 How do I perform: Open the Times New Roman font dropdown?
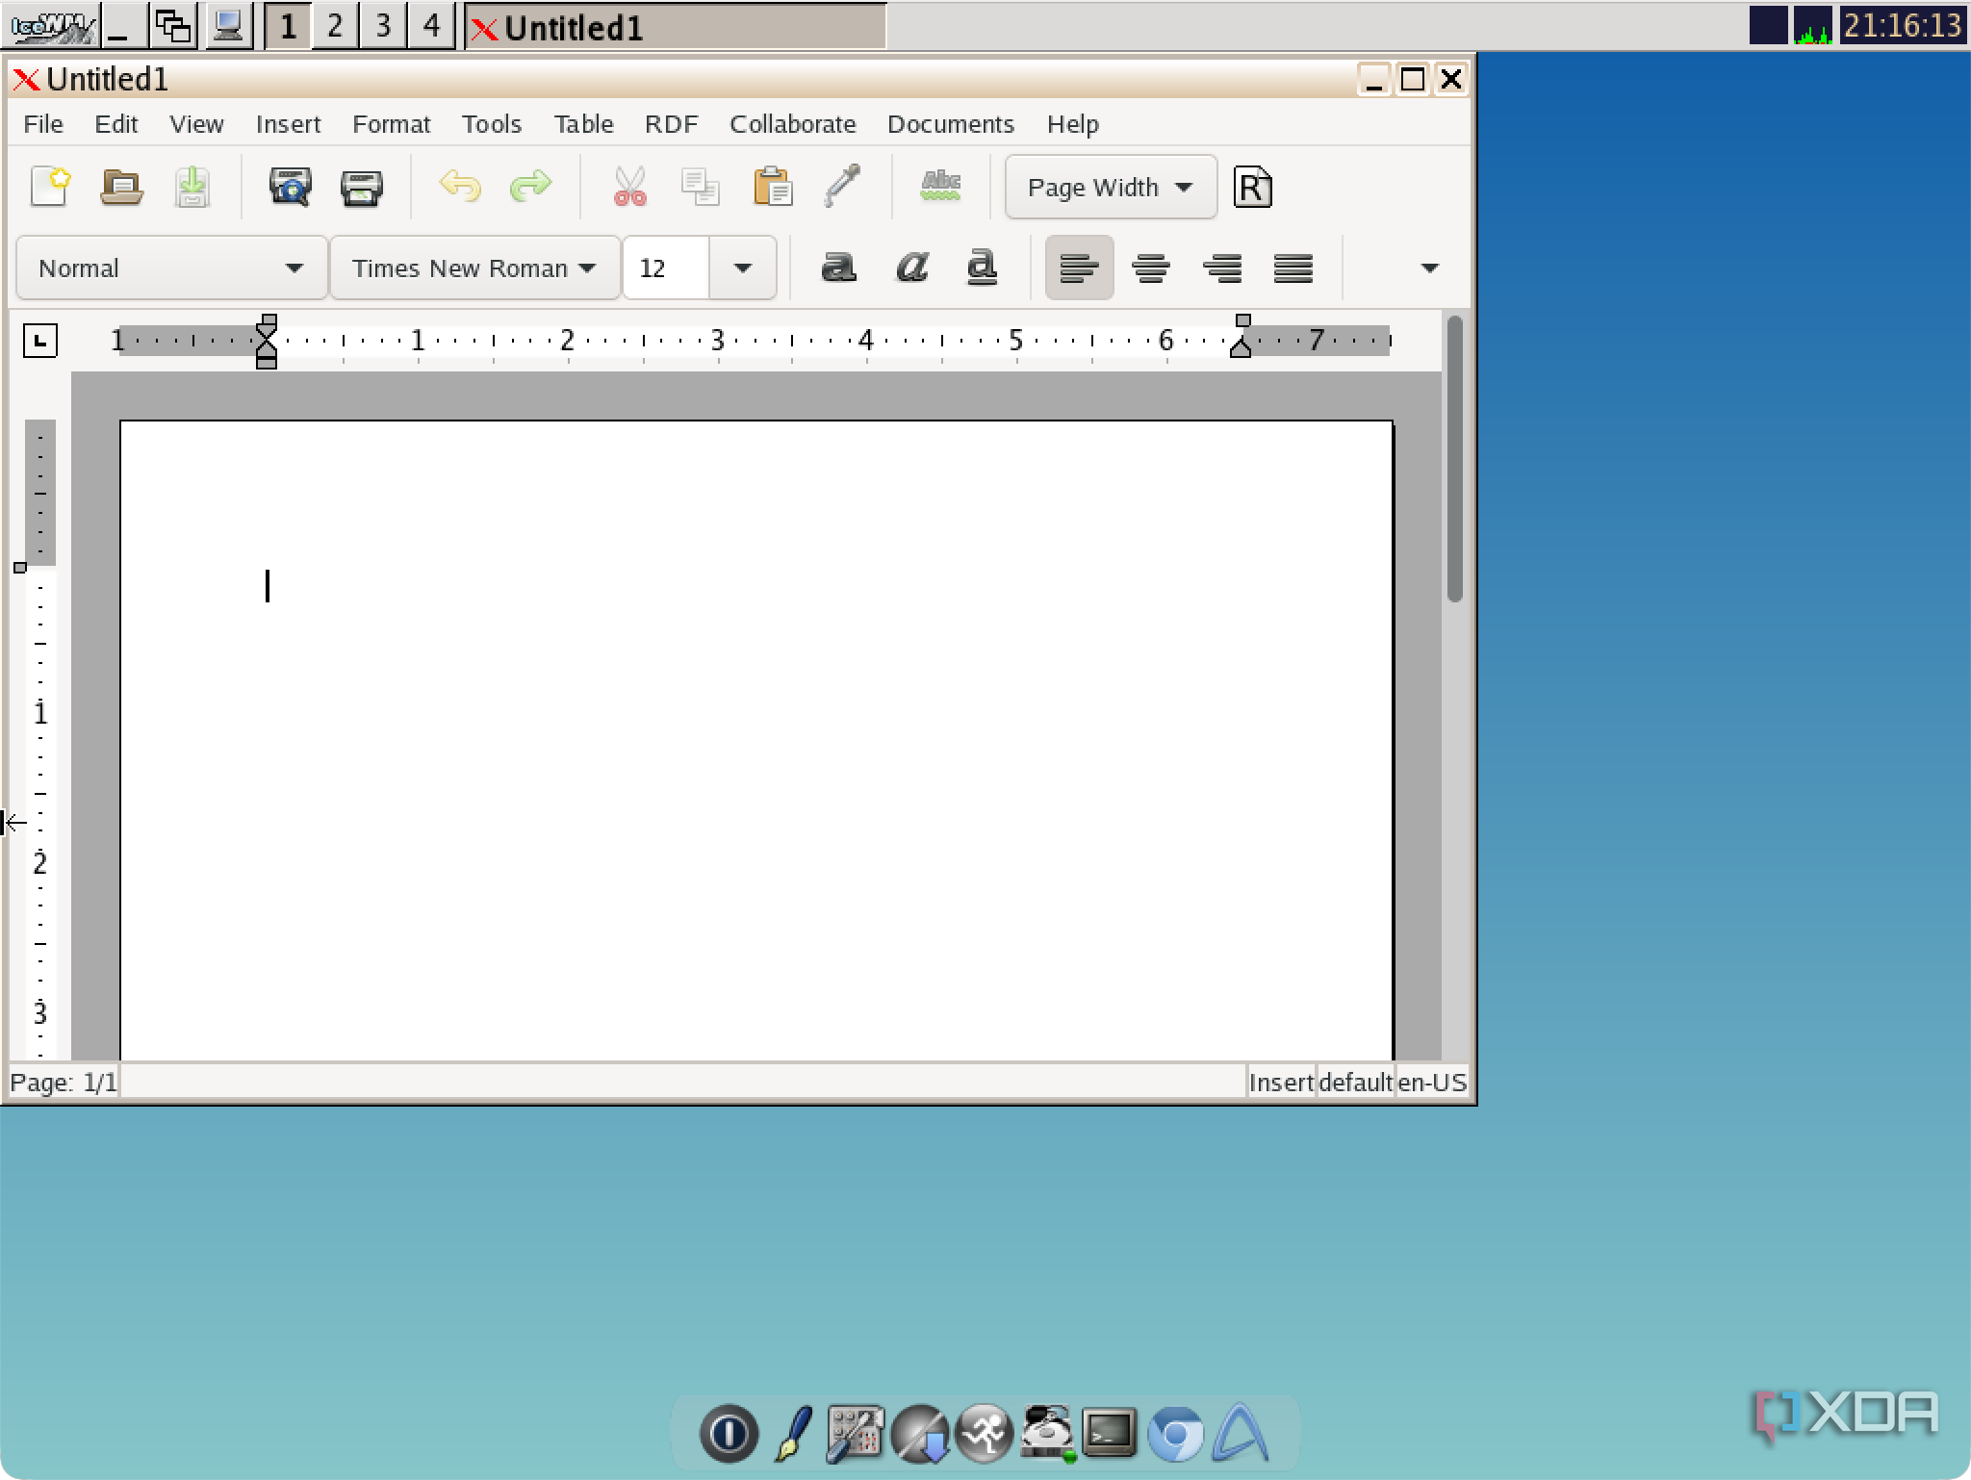pyautogui.click(x=474, y=268)
